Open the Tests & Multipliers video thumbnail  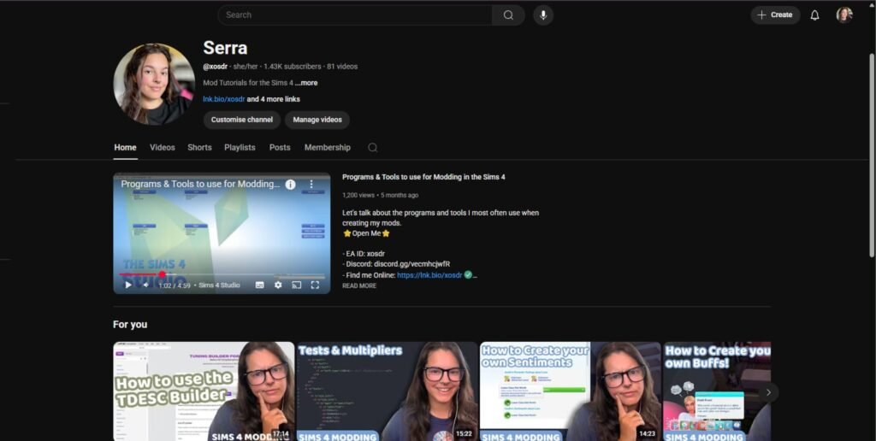[387, 391]
